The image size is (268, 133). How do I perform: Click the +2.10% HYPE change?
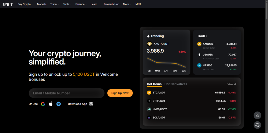[x=232, y=109]
